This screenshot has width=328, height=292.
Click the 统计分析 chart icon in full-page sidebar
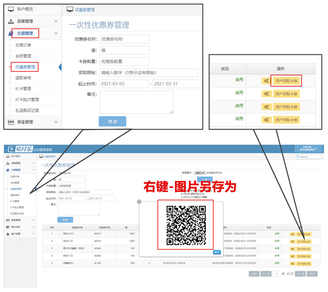pos(8,227)
